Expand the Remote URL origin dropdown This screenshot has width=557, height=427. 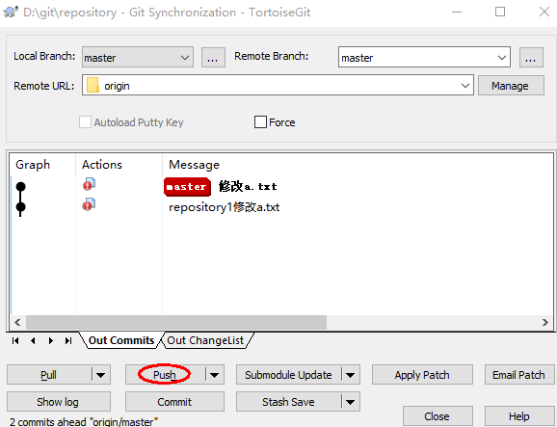(x=465, y=85)
